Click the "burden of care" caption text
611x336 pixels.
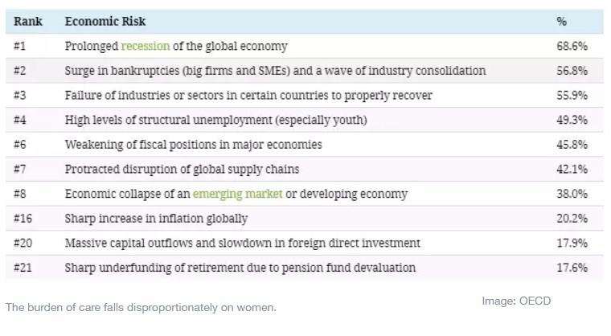pyautogui.click(x=141, y=307)
